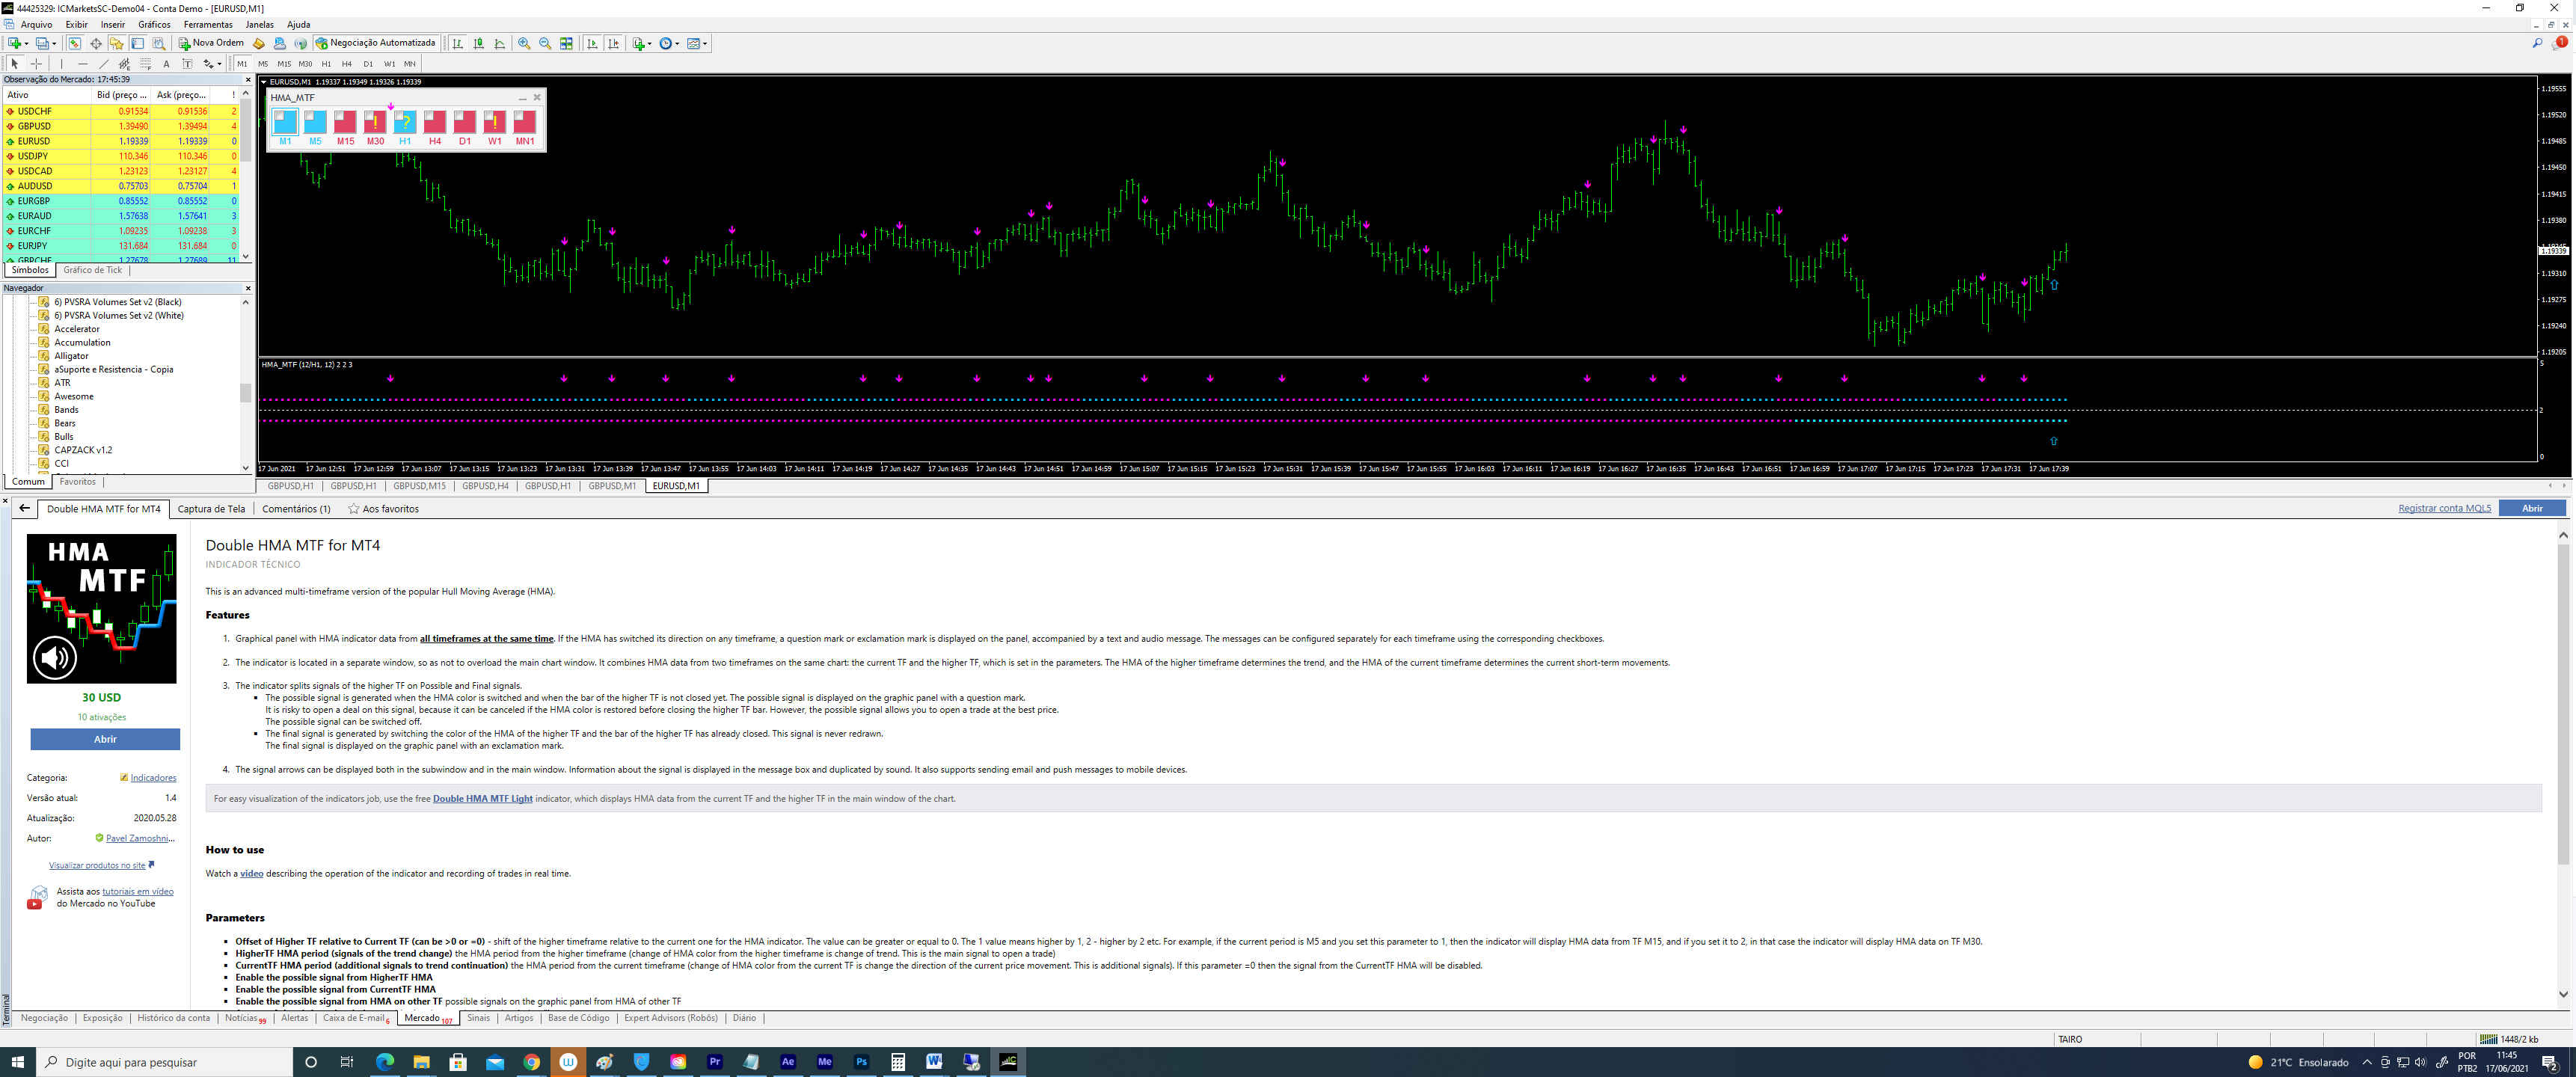Select the crosshair cursor tool
This screenshot has width=2576, height=1077.
coord(36,64)
